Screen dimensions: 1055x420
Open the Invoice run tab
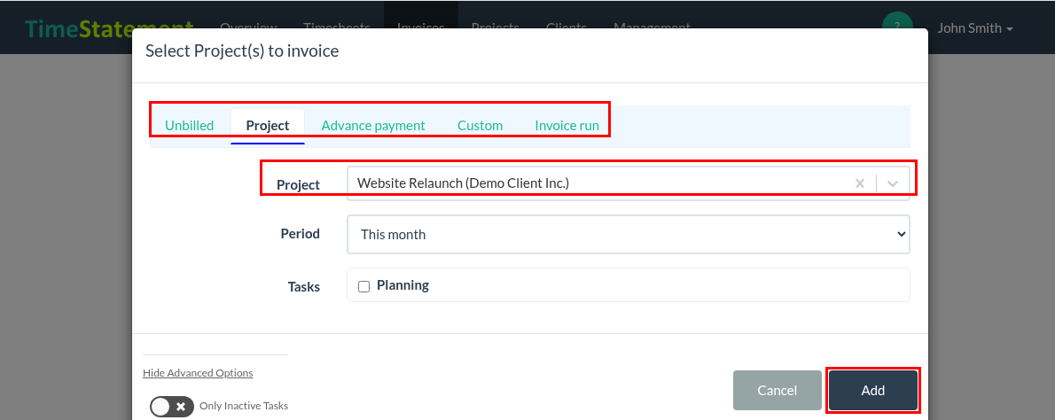pyautogui.click(x=567, y=126)
